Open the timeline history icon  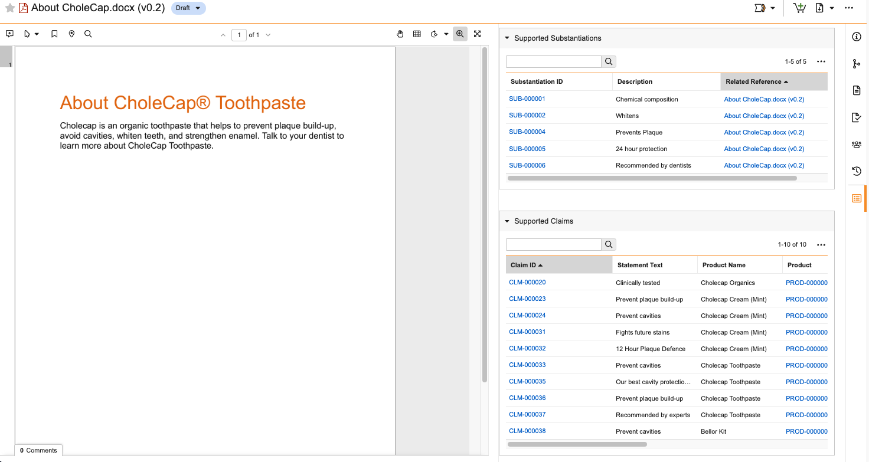click(x=857, y=172)
